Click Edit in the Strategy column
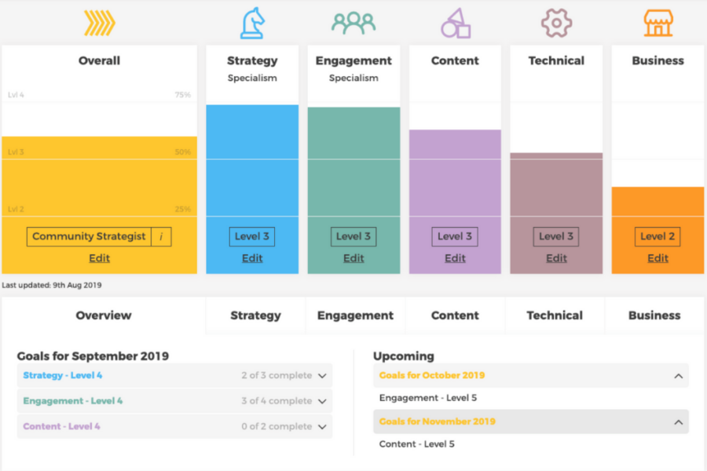 click(x=252, y=258)
